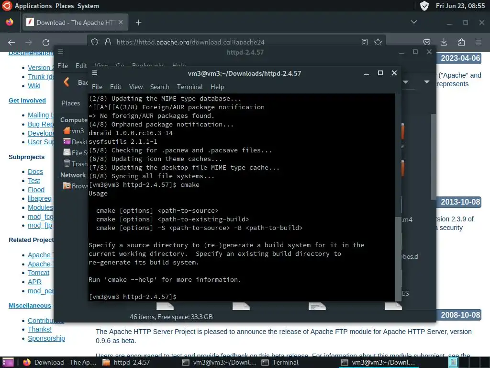Open the terminal View menu
This screenshot has width=490, height=368.
pyautogui.click(x=136, y=87)
